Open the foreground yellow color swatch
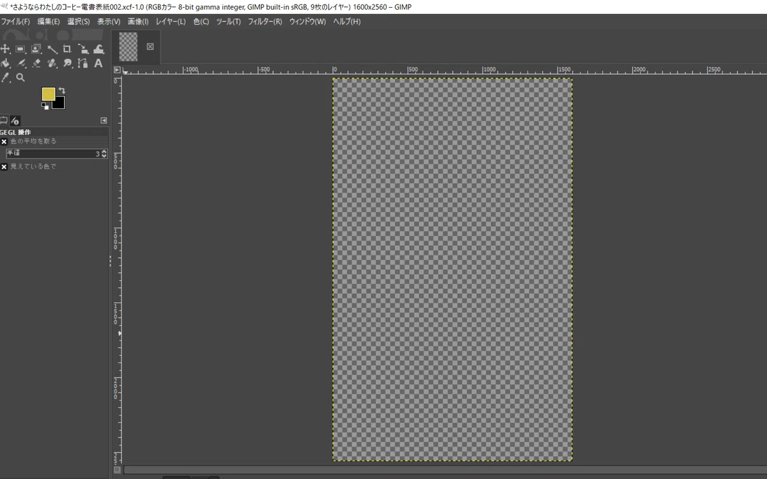The height and width of the screenshot is (479, 767). 49,94
